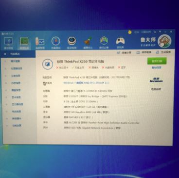Viewport: 179px width, 178px height.
Task: Click the save screenshot button
Action: [x=144, y=52]
